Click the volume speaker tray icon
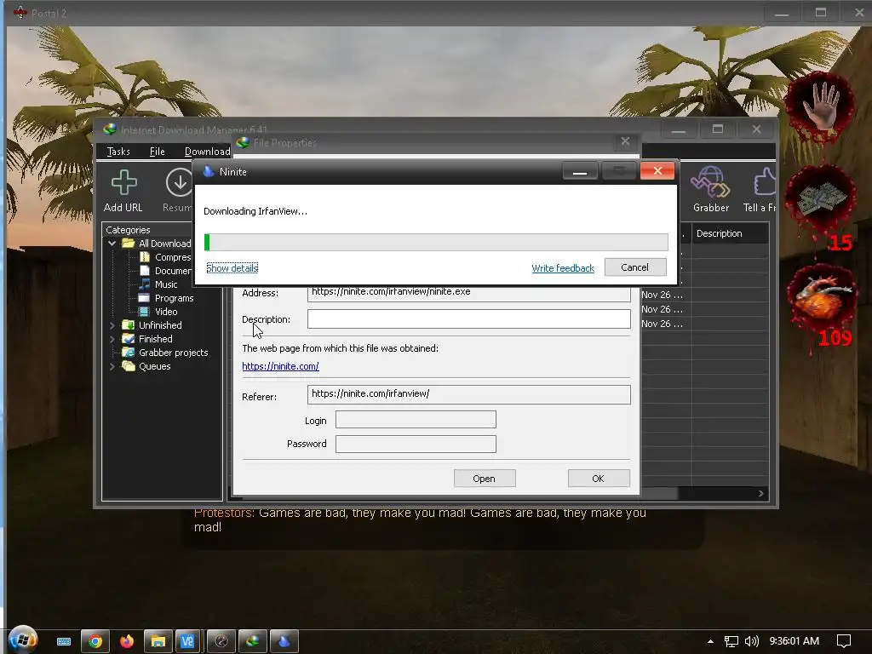Screen dimensions: 872x654 (x=751, y=641)
